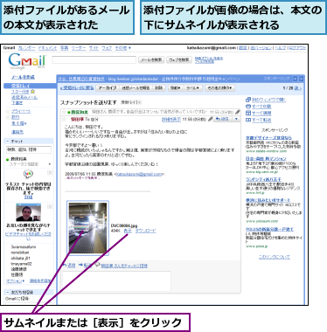
Task: Click the open in new window icon
Action: point(248,100)
